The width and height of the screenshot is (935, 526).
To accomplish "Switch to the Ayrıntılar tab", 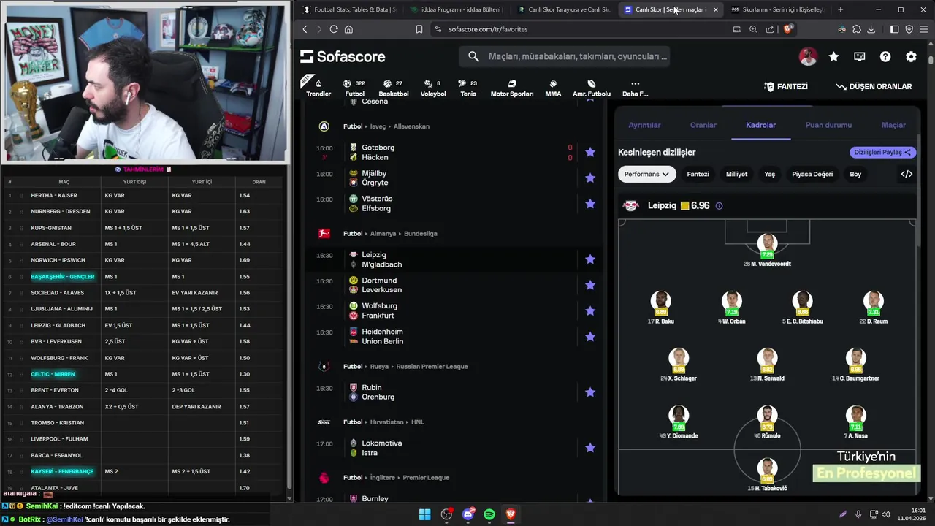I will tap(644, 125).
